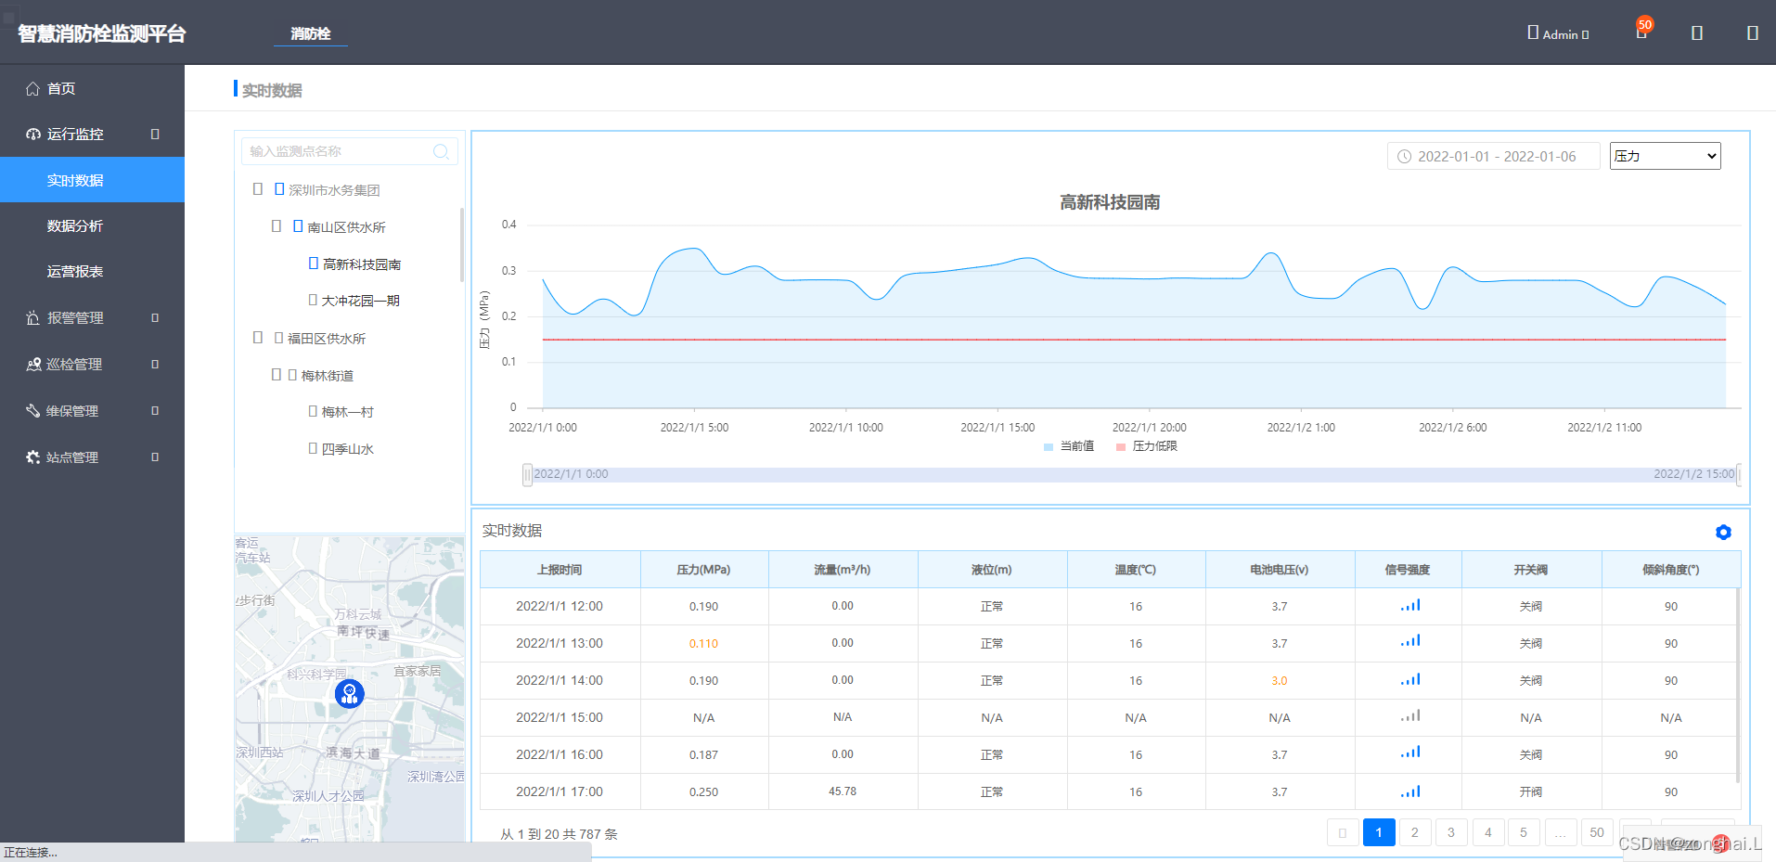Collapse the 福田区供水所 tree node
This screenshot has height=862, width=1776.
coord(258,338)
